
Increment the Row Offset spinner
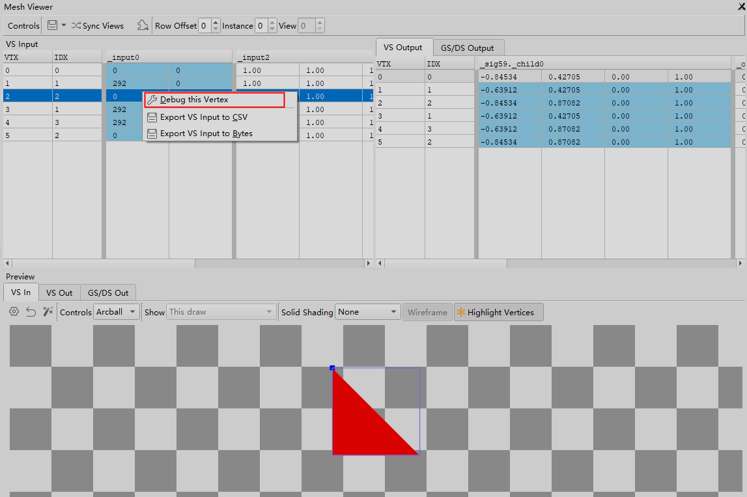click(x=216, y=22)
